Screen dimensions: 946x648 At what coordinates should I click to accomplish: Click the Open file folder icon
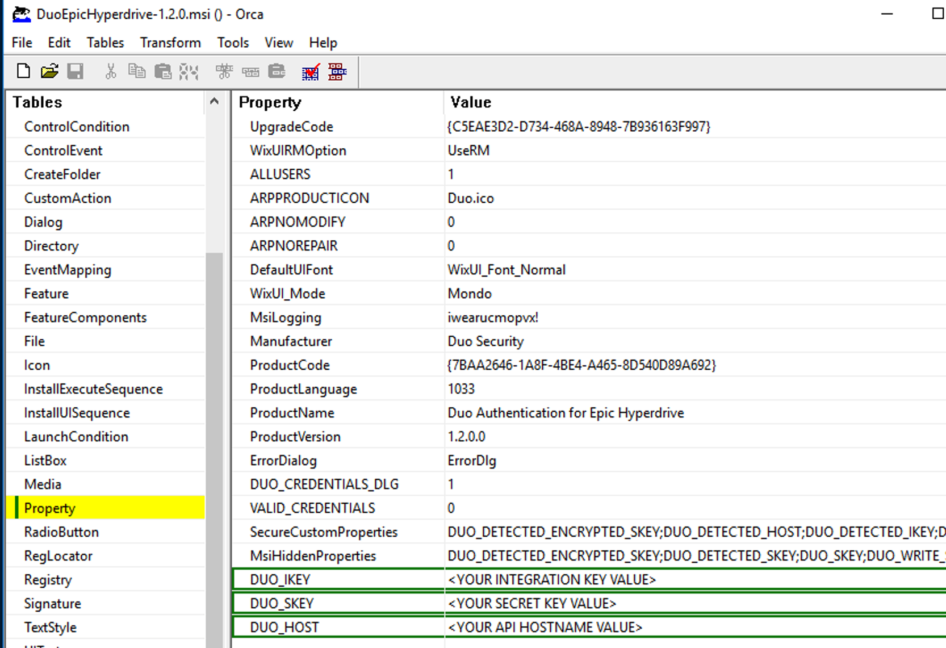tap(49, 71)
